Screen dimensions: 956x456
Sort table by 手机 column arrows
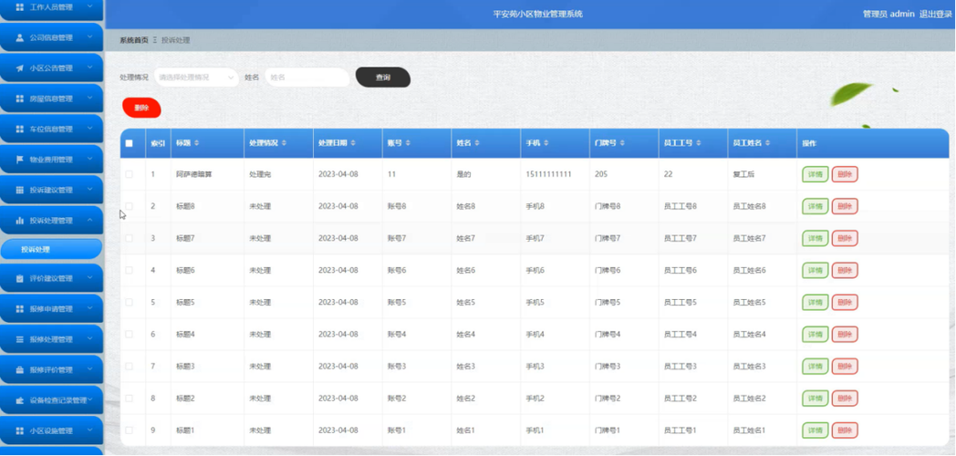(x=546, y=143)
